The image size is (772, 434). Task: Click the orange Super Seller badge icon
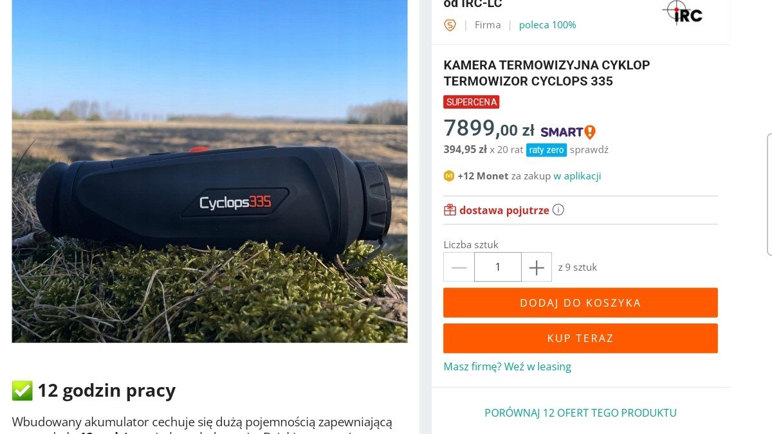click(450, 25)
